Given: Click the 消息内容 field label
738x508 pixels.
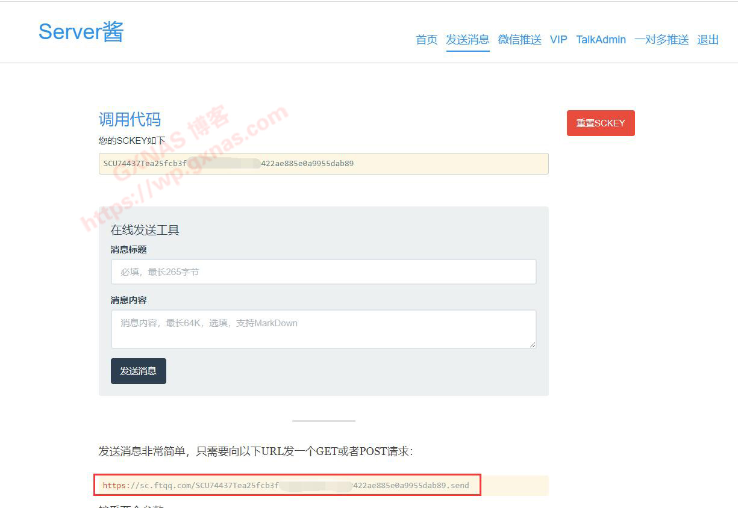Looking at the screenshot, I should pos(128,300).
